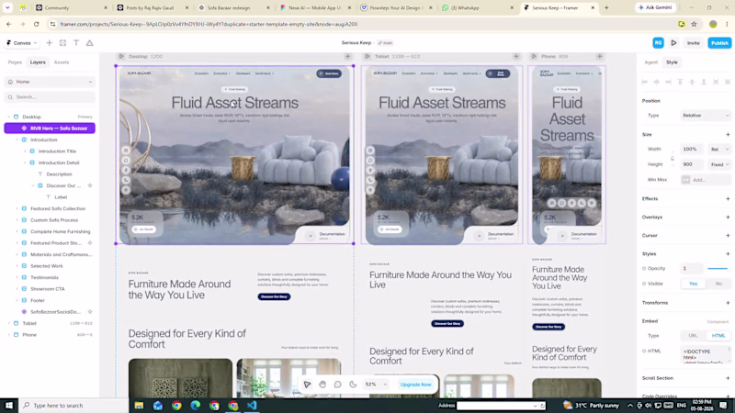
Task: Expand the Tablet layer tree
Action: 8,324
